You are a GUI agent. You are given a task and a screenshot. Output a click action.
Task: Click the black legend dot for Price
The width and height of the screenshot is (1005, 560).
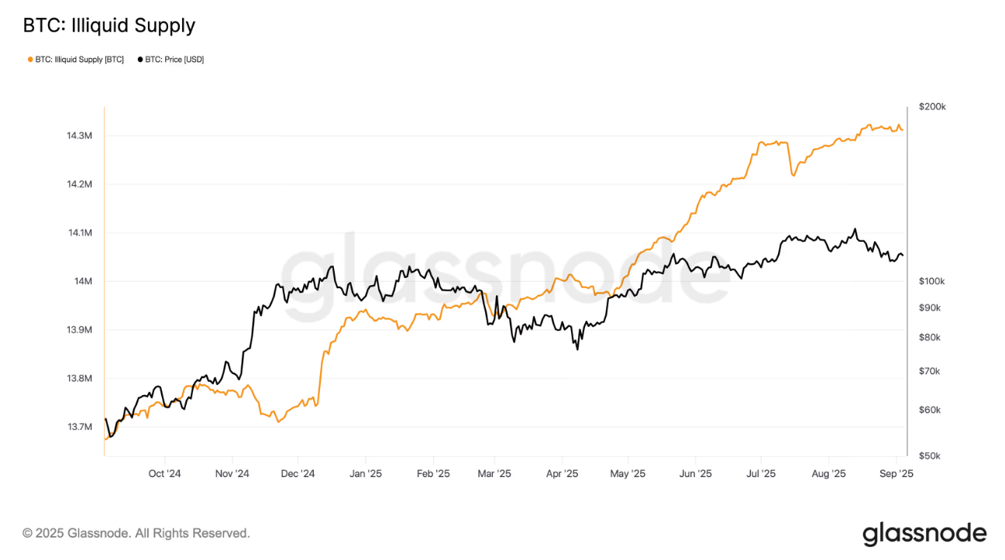pos(140,59)
